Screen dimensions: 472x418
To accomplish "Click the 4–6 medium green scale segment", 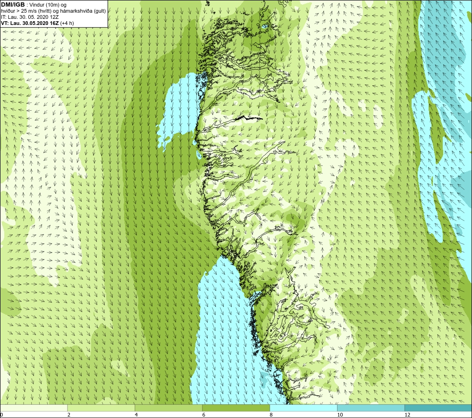I will (169, 408).
